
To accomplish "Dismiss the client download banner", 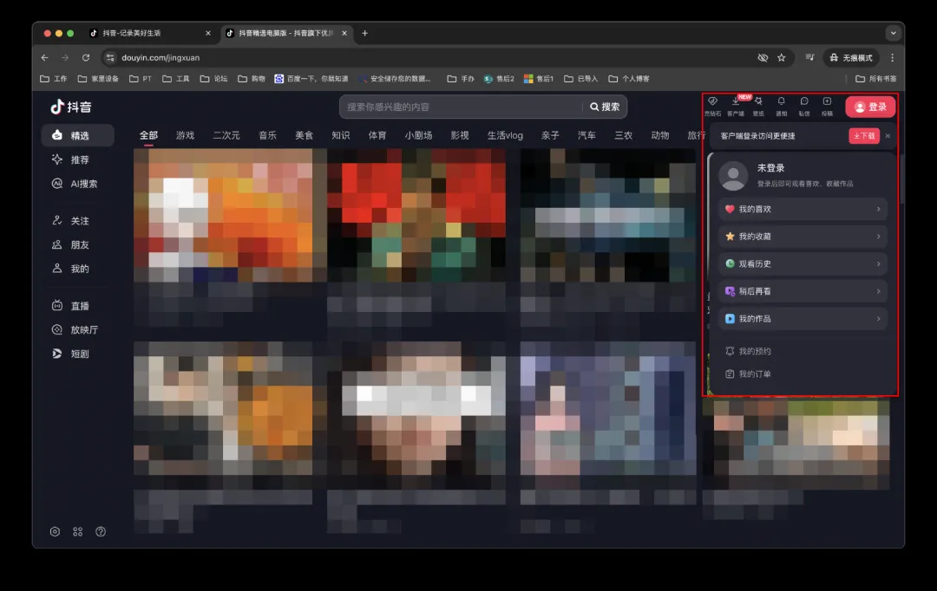I will (x=888, y=136).
